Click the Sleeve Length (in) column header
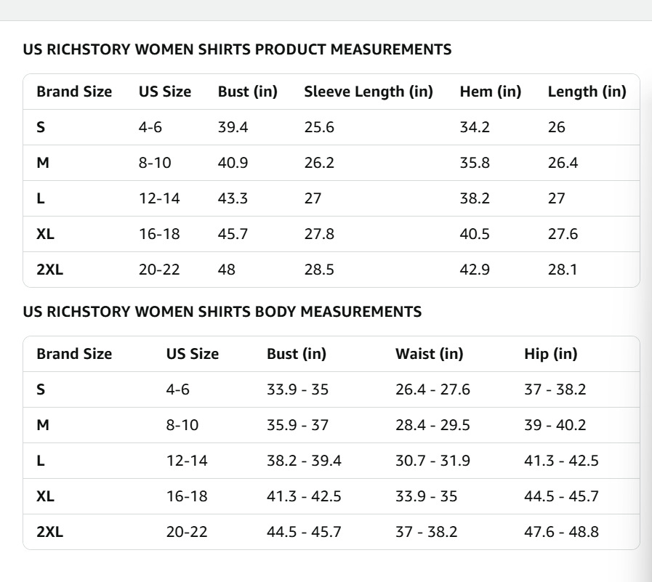This screenshot has width=652, height=582. [368, 92]
